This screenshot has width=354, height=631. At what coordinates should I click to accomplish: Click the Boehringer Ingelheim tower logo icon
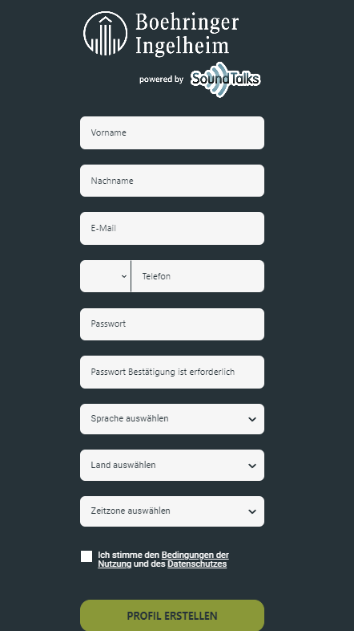[x=106, y=34]
